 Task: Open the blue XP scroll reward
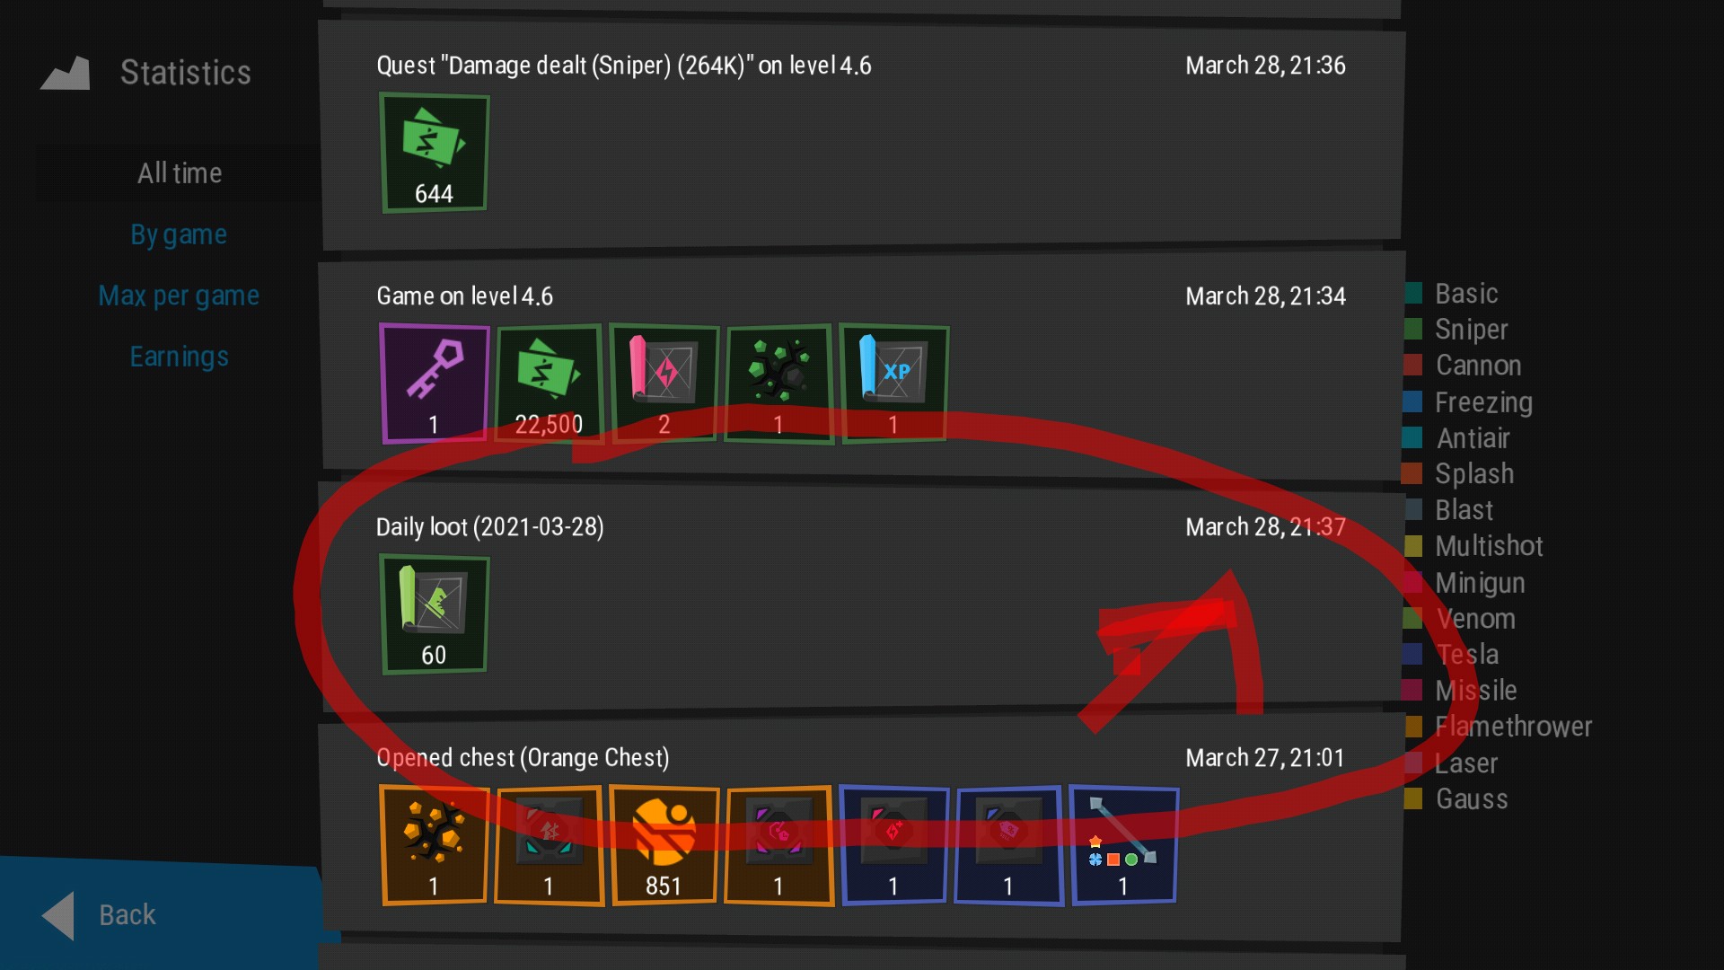[x=894, y=384]
